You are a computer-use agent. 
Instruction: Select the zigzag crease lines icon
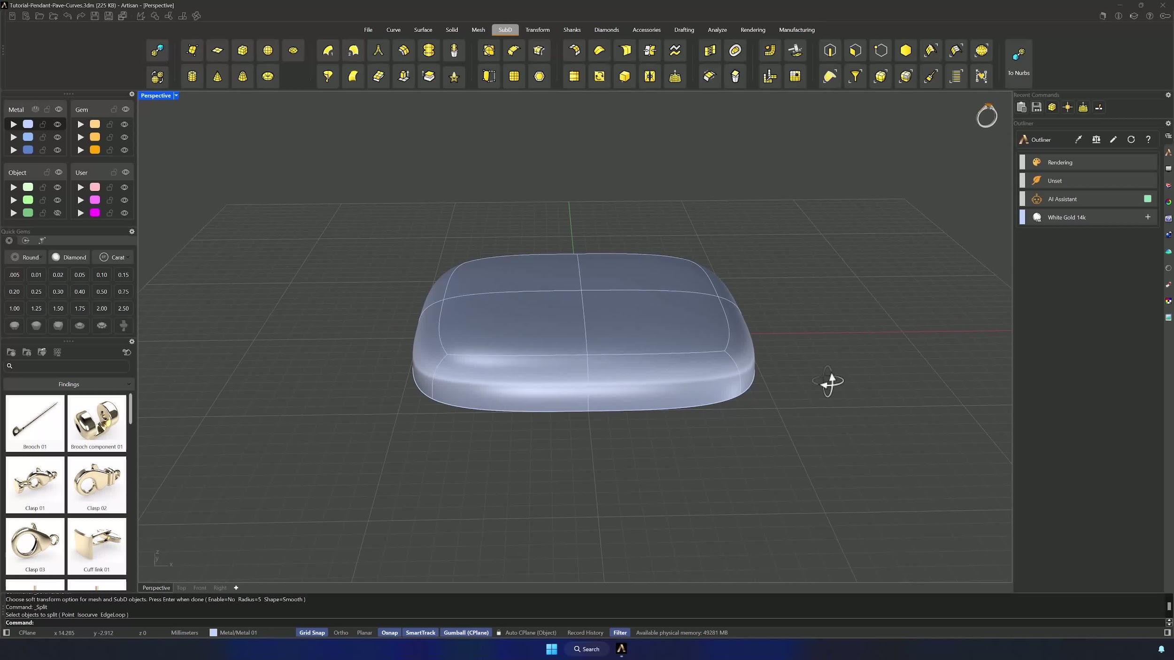[675, 50]
